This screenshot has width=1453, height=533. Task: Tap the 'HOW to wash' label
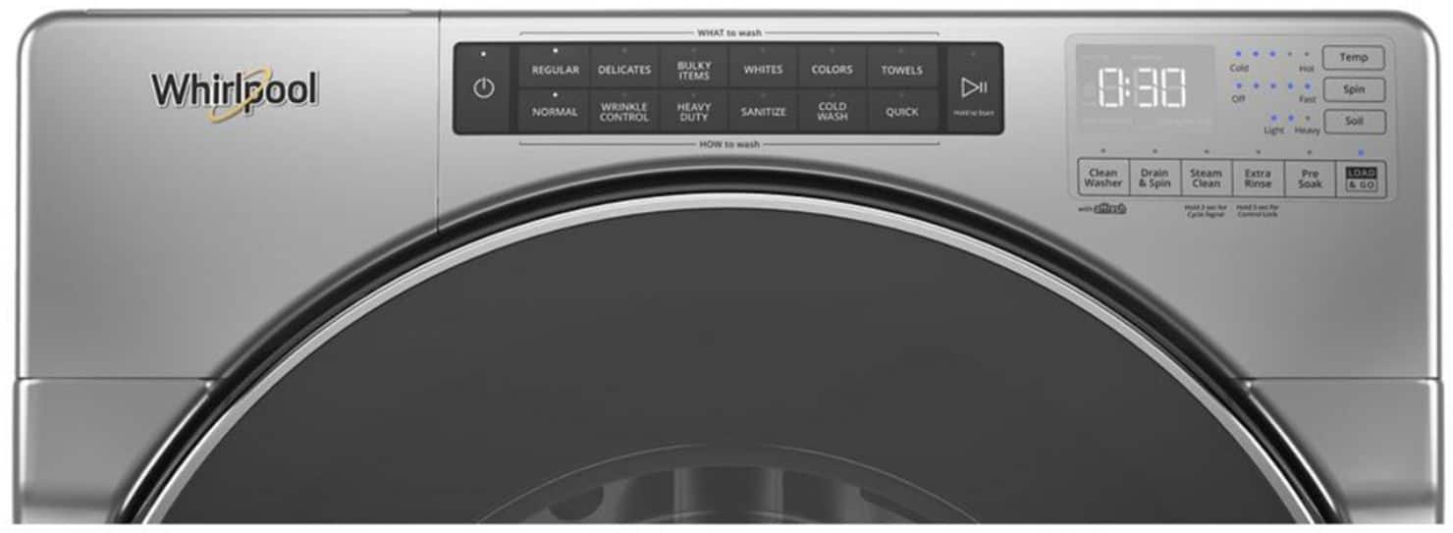[728, 144]
